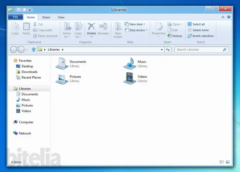
Task: Click the Refresh button beside address bar
Action: coord(168,49)
